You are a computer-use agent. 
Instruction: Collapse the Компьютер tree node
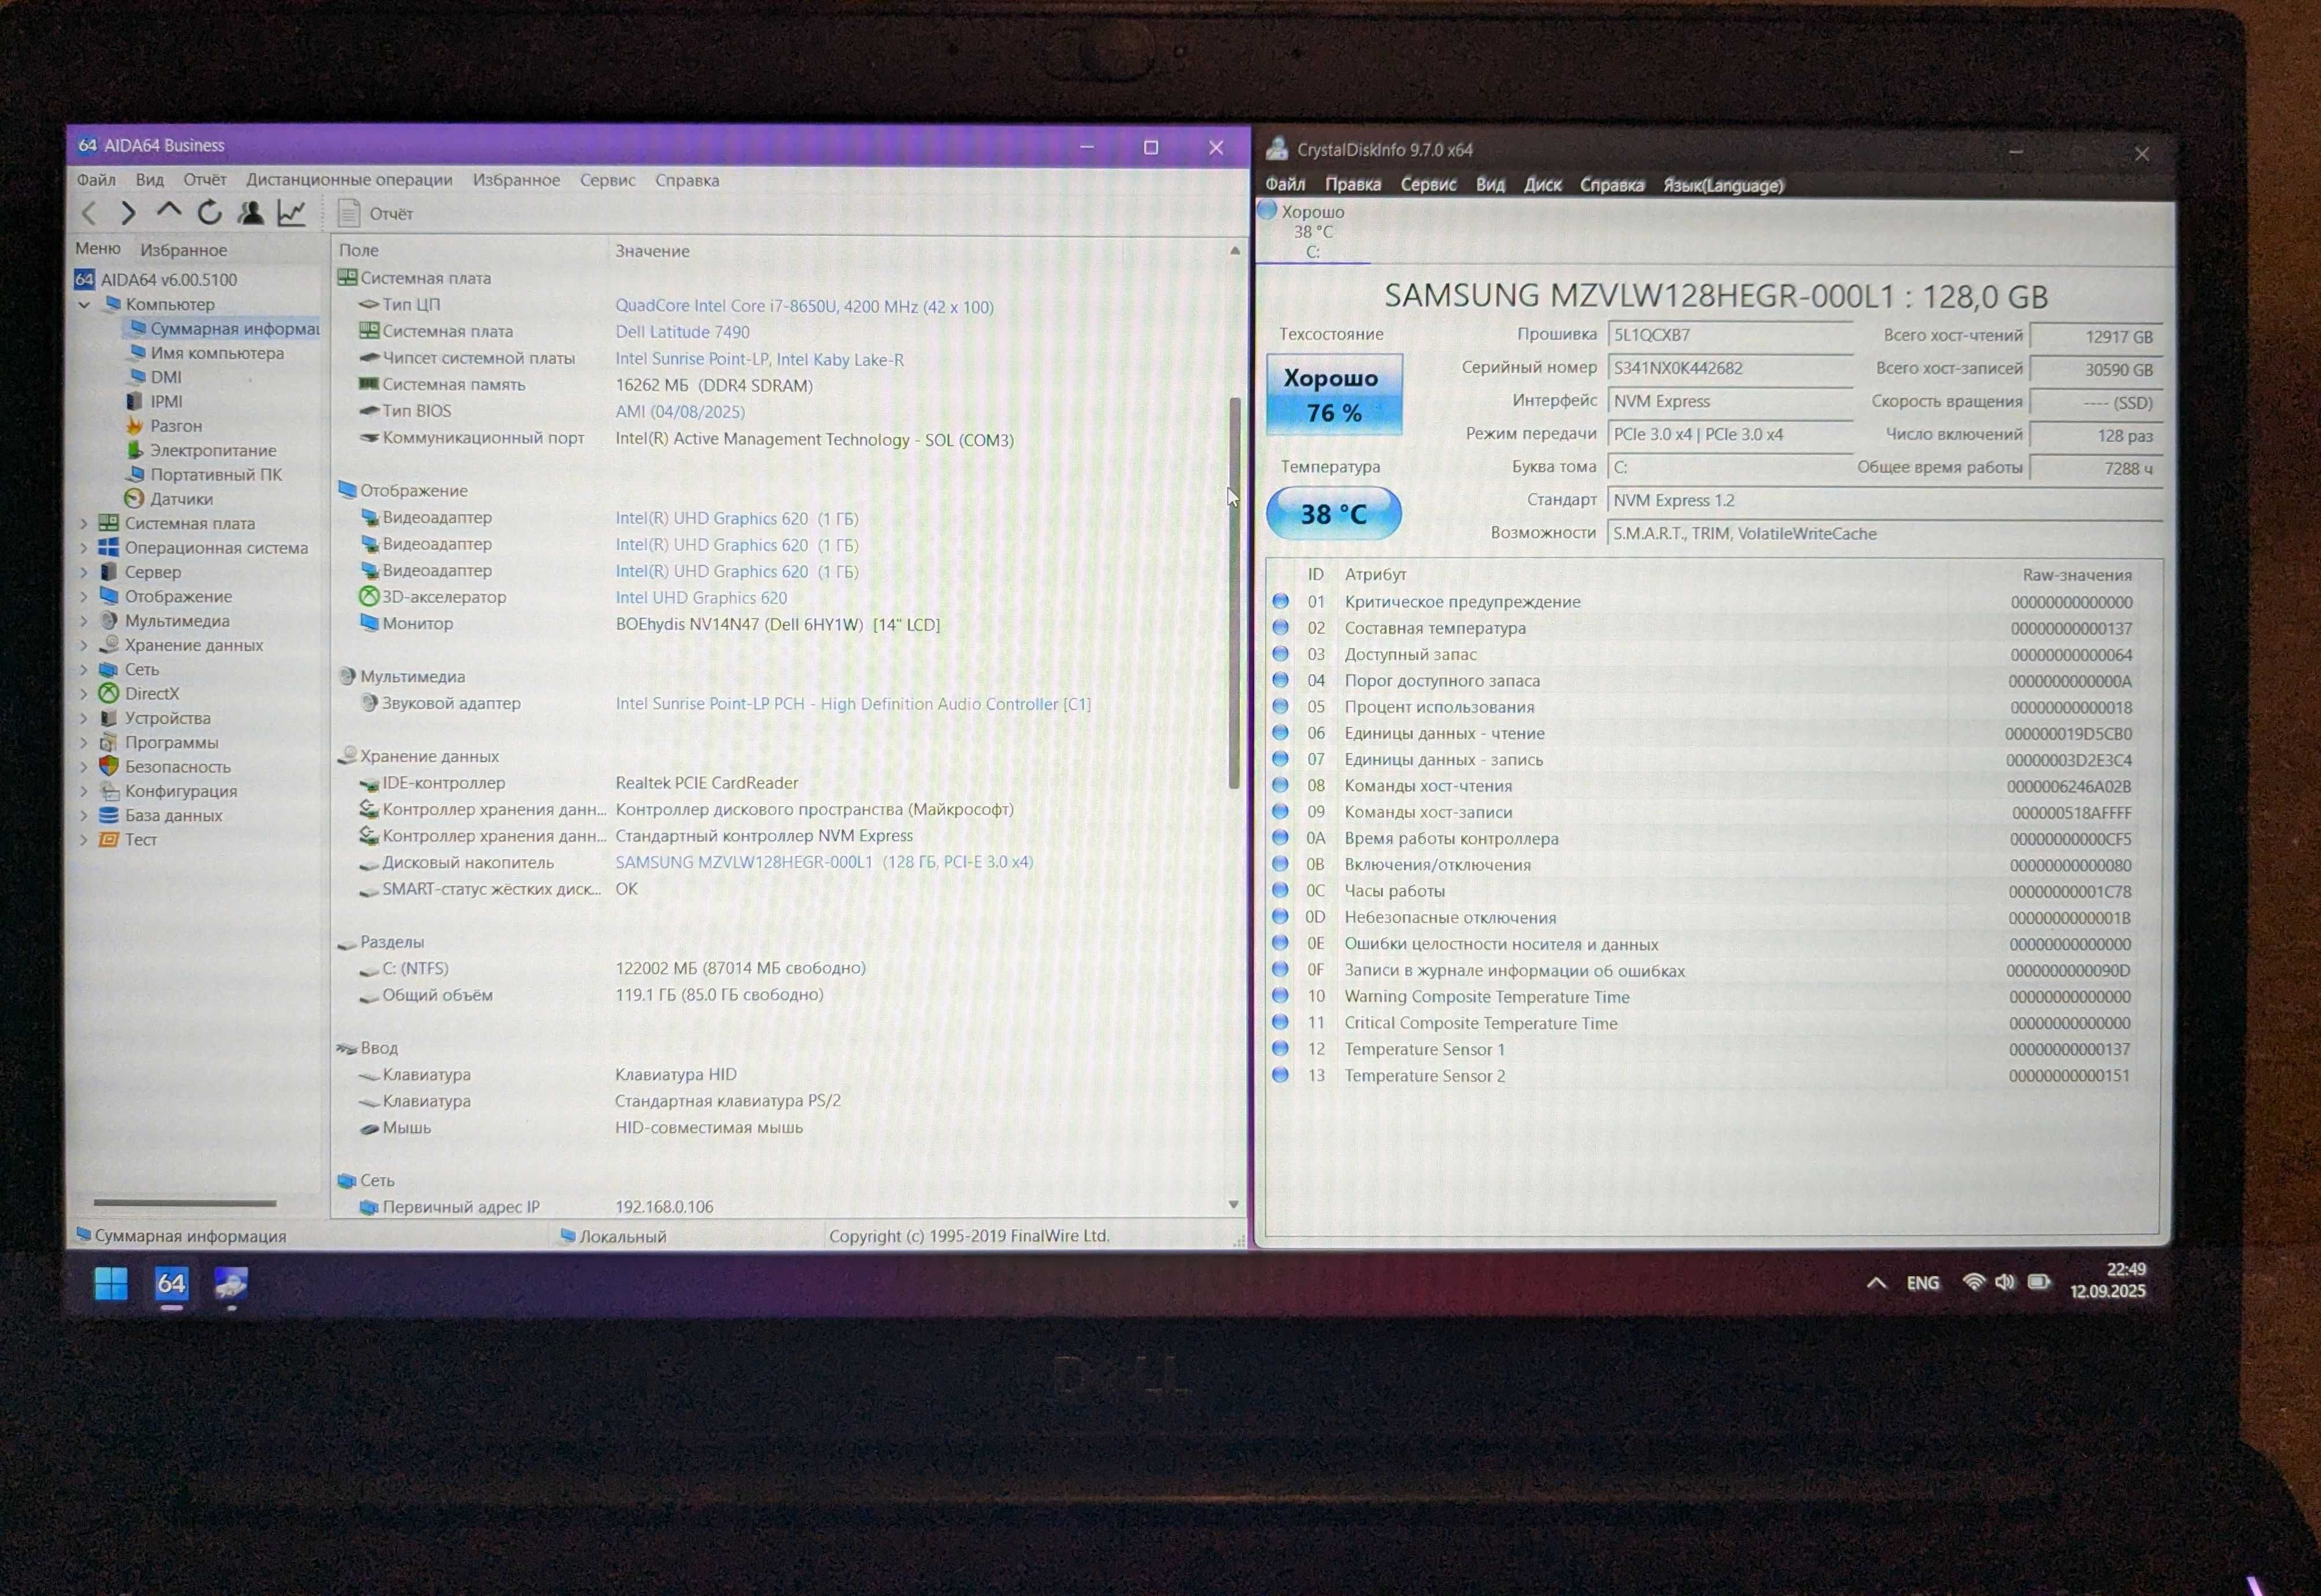84,304
